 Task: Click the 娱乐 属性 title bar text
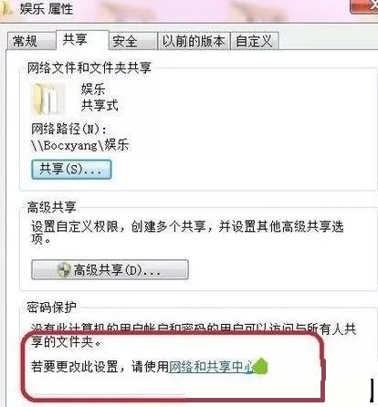[47, 9]
